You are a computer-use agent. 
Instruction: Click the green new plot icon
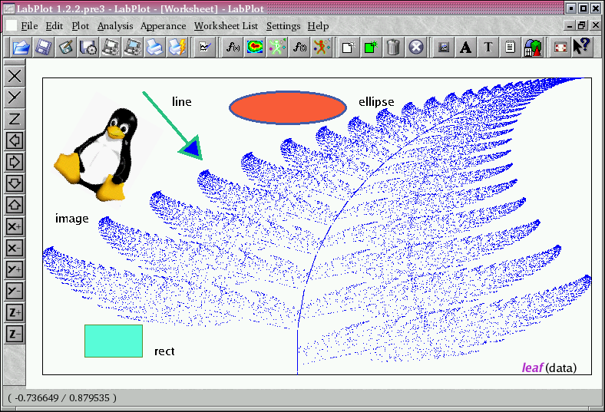click(x=371, y=48)
